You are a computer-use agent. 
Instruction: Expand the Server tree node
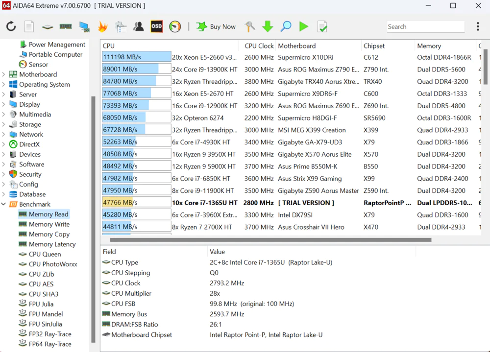pyautogui.click(x=3, y=94)
